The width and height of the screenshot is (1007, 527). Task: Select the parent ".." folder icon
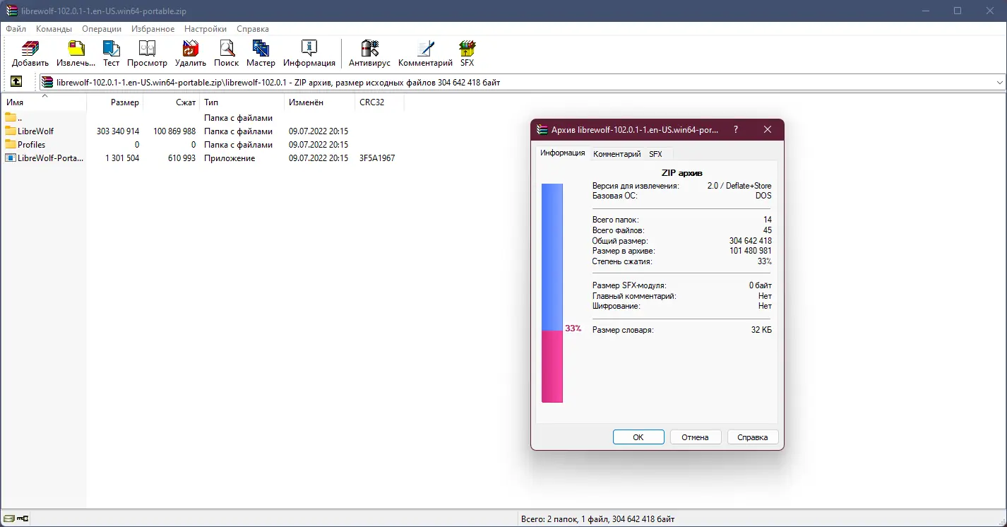click(11, 118)
